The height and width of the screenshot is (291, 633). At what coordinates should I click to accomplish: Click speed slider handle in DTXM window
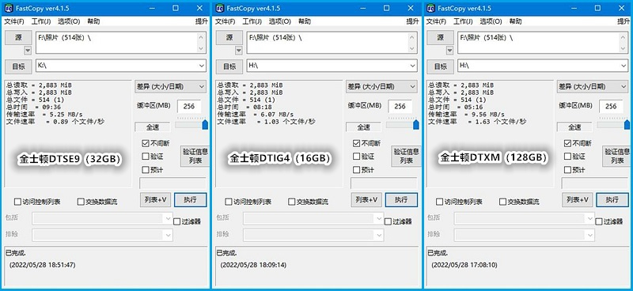pyautogui.click(x=627, y=124)
